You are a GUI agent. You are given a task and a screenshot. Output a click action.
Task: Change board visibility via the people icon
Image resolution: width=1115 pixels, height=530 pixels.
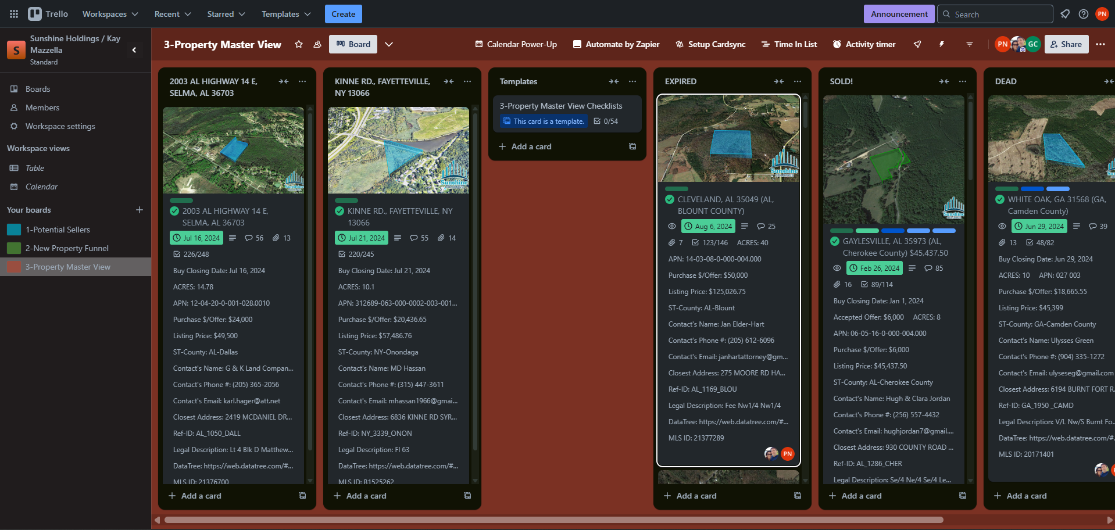pos(317,44)
